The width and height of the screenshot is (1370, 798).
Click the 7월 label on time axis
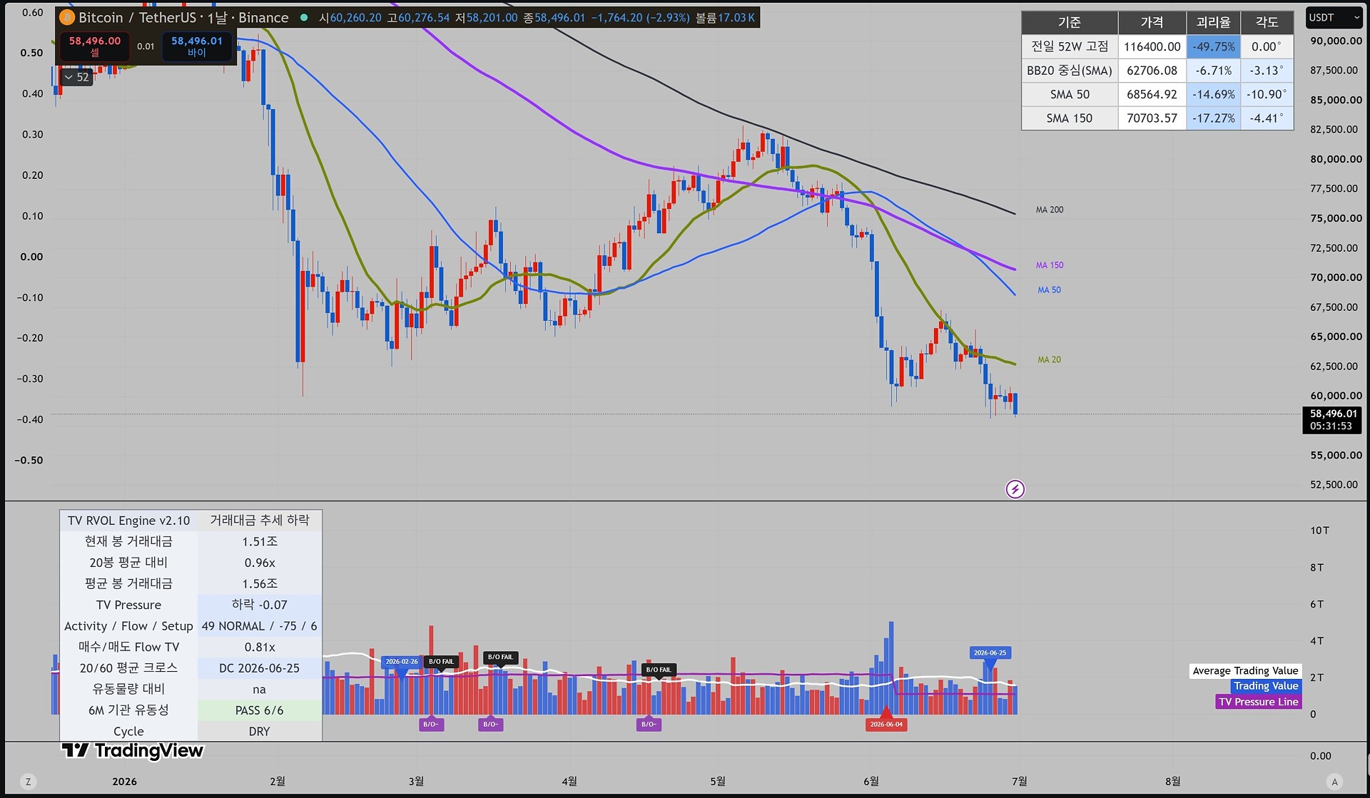[x=1020, y=782]
